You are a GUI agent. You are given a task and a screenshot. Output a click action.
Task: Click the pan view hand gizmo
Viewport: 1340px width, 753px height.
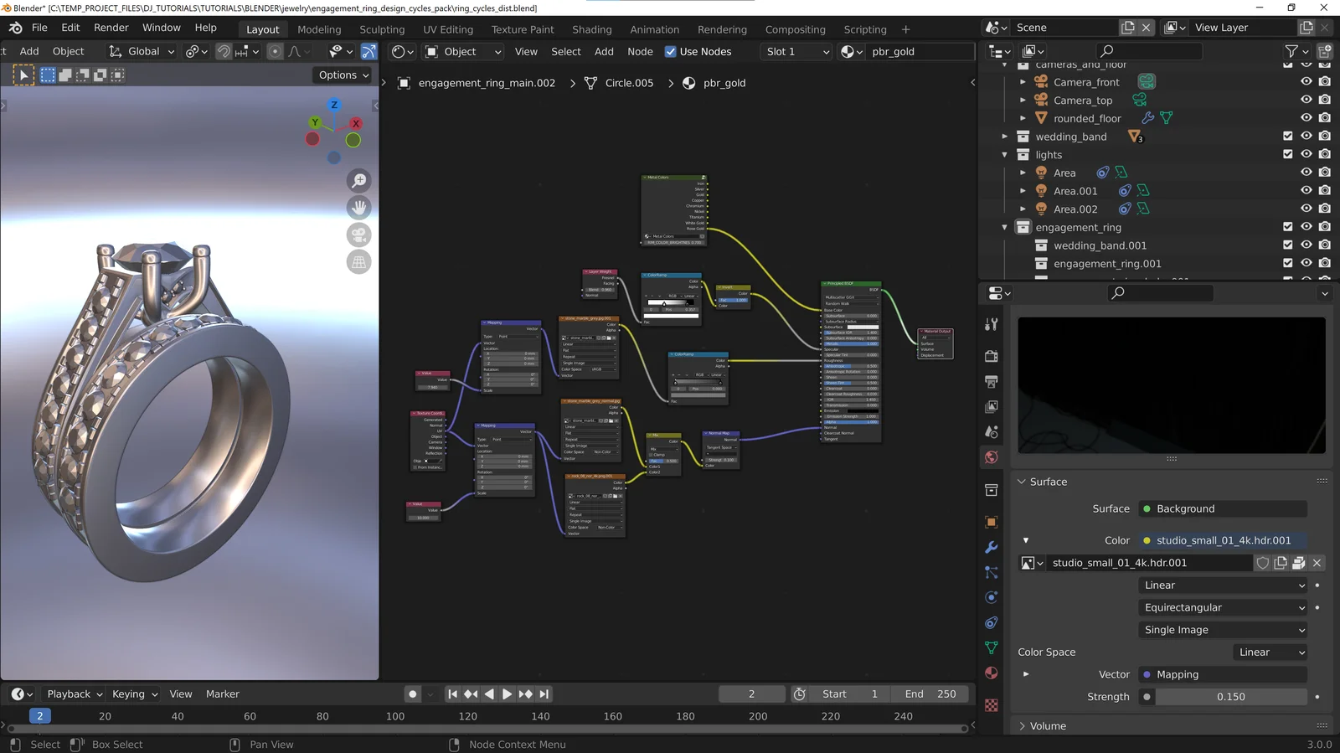(359, 207)
